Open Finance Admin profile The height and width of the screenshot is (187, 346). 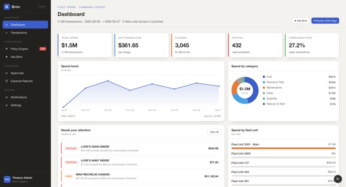pyautogui.click(x=25, y=179)
